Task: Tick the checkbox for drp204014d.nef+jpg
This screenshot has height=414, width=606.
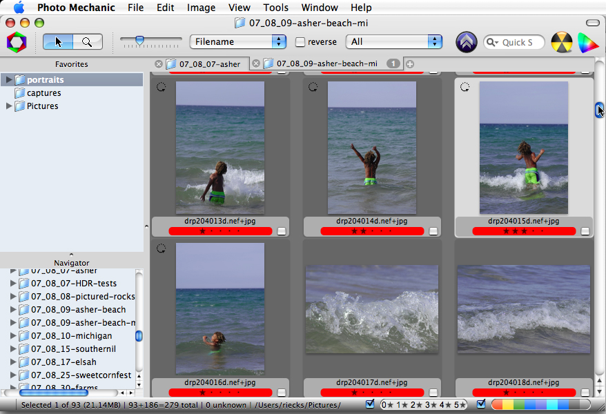Action: point(433,232)
